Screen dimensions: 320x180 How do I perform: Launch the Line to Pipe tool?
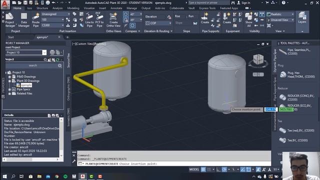coord(89,20)
